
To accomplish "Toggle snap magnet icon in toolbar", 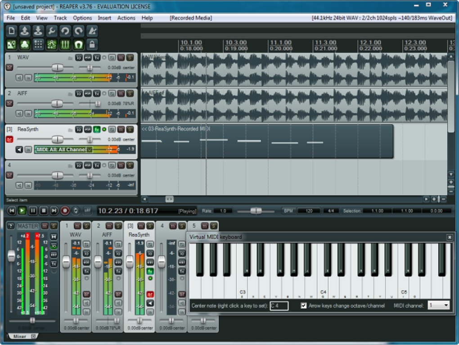I will [79, 45].
